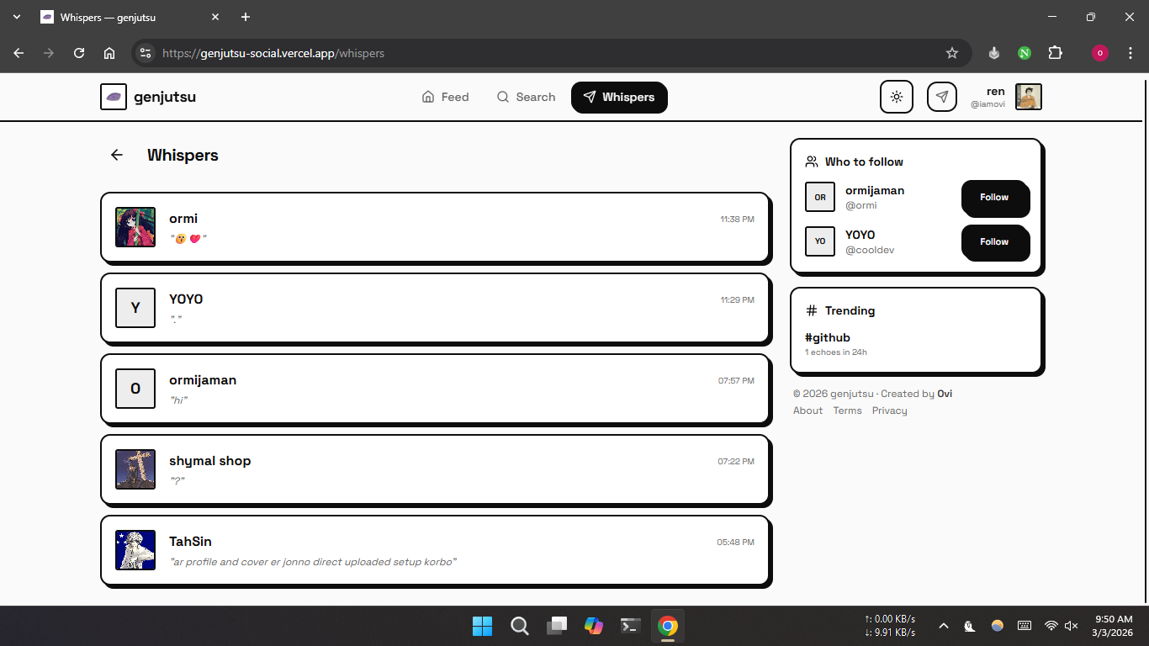Open shymal shop's avatar picture
Screen dimensions: 1149x646
pyautogui.click(x=135, y=469)
